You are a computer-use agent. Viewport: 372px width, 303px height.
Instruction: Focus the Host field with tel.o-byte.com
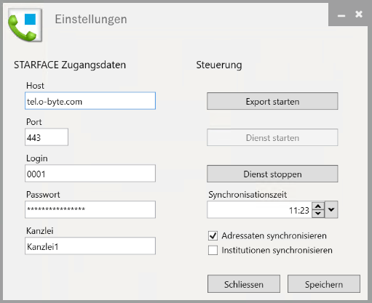coord(90,101)
